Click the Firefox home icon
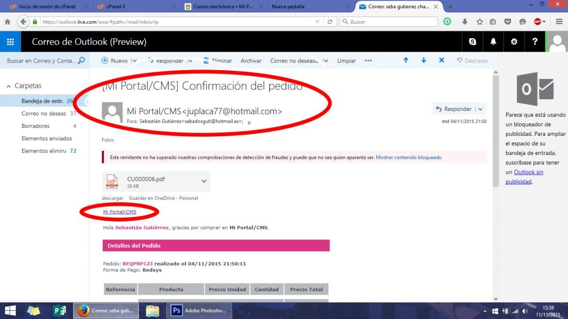 7,22
